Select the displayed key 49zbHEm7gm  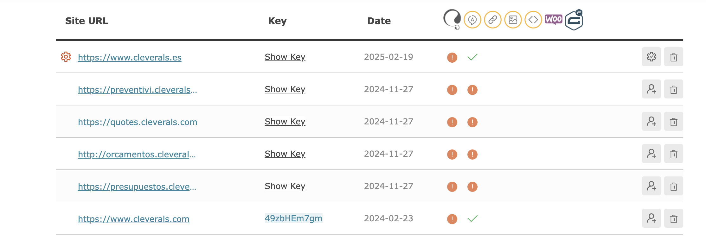(293, 218)
